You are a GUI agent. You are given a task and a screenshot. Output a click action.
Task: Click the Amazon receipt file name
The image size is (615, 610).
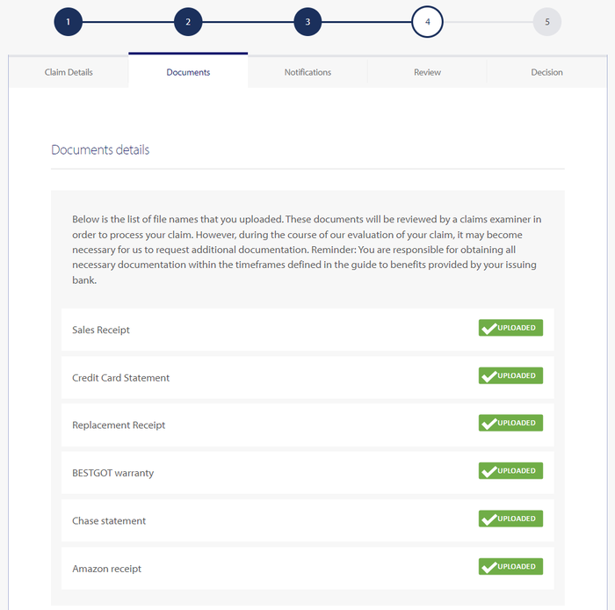(x=106, y=569)
